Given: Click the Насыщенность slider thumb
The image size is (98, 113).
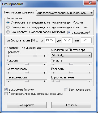Looking at the screenshot, I should tap(27, 81).
